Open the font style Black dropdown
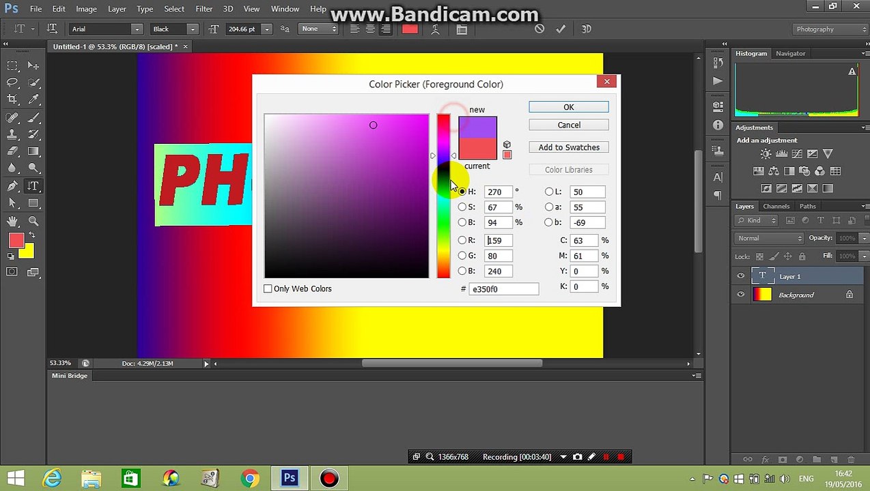 pos(193,29)
